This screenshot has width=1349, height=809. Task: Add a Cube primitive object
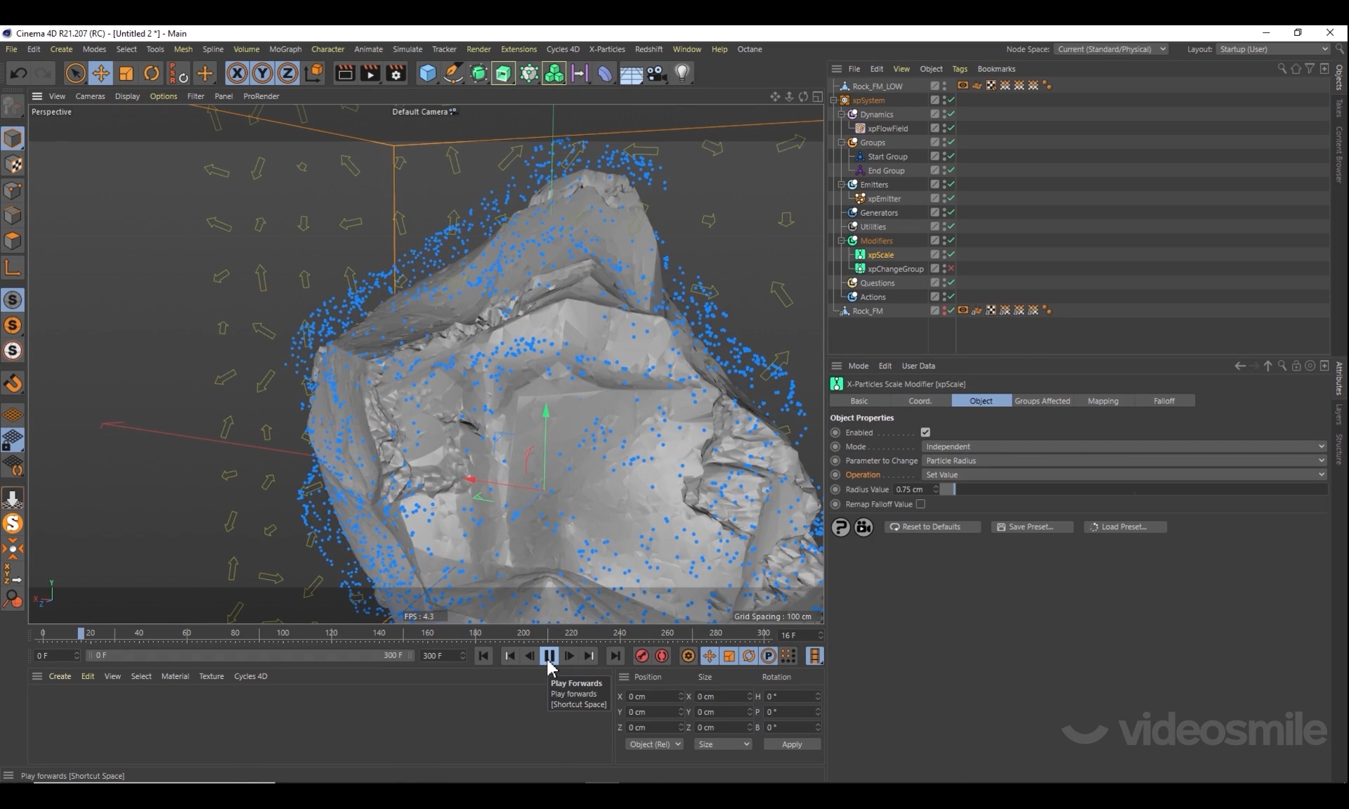click(x=427, y=73)
